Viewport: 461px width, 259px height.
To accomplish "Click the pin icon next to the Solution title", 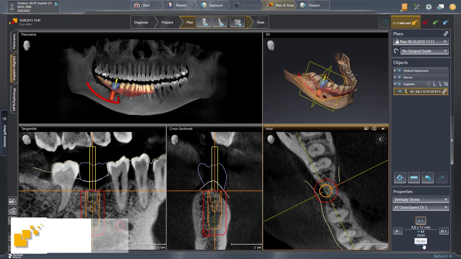I will 56,3.
